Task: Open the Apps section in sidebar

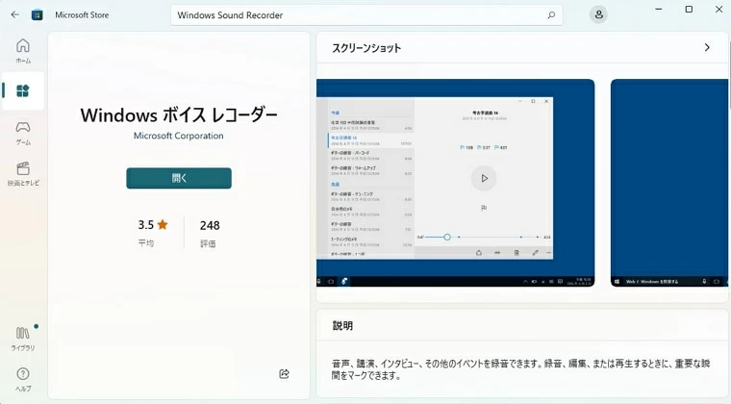Action: pos(23,90)
